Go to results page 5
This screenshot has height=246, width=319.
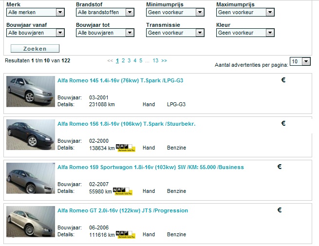coord(141,60)
